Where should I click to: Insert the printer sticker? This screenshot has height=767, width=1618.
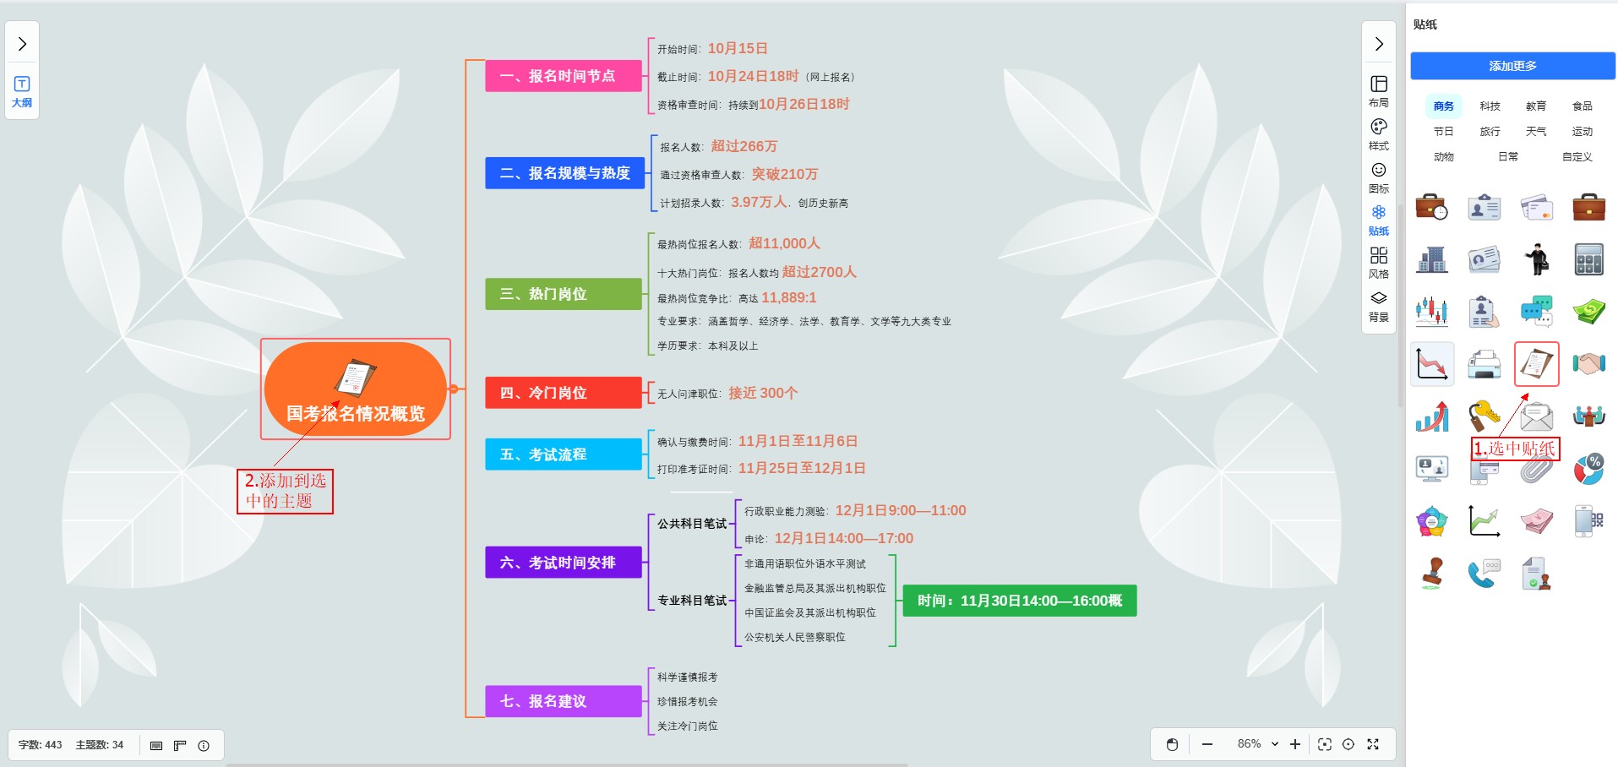pyautogui.click(x=1484, y=364)
